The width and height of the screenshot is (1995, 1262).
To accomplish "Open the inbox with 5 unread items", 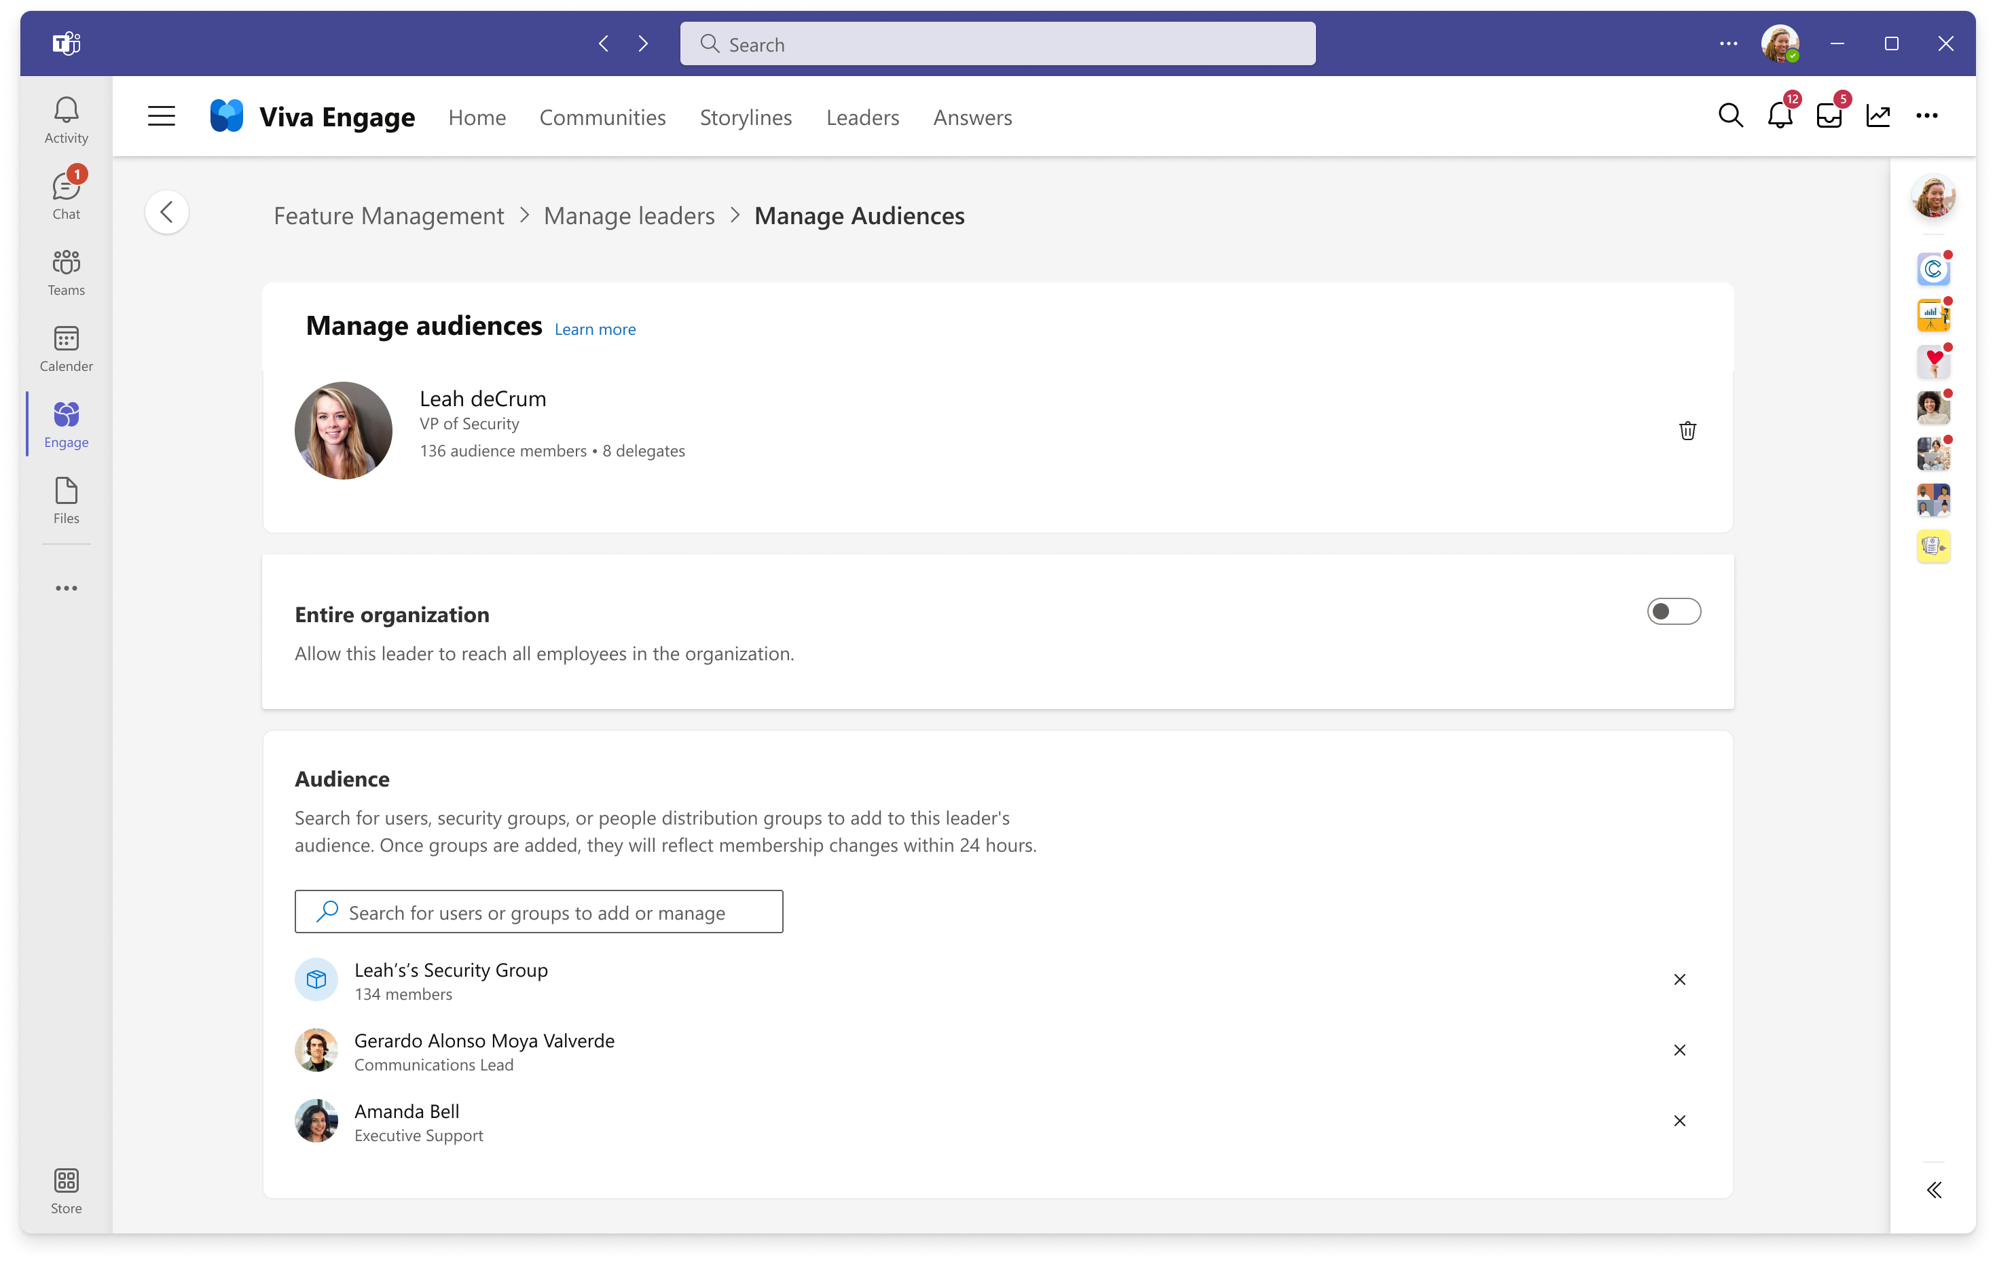I will (x=1829, y=116).
